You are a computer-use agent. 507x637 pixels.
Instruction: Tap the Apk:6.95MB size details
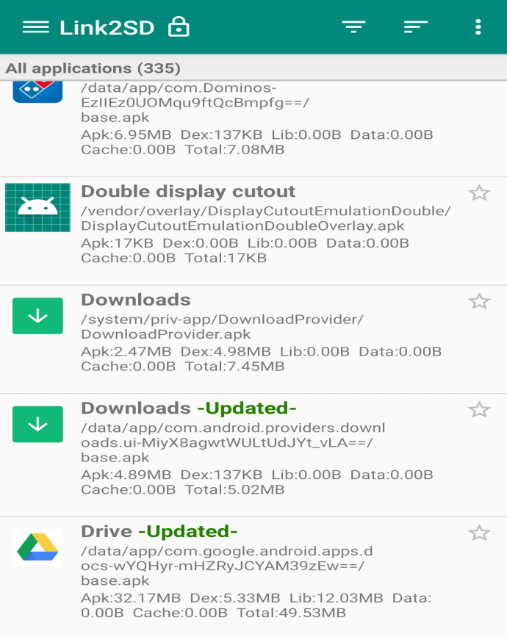[257, 134]
